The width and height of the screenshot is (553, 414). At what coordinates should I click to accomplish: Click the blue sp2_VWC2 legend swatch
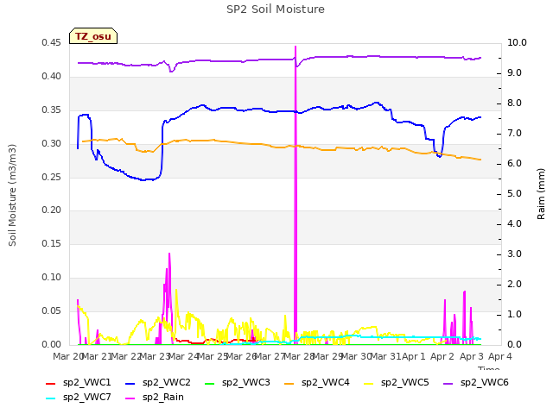click(x=130, y=383)
